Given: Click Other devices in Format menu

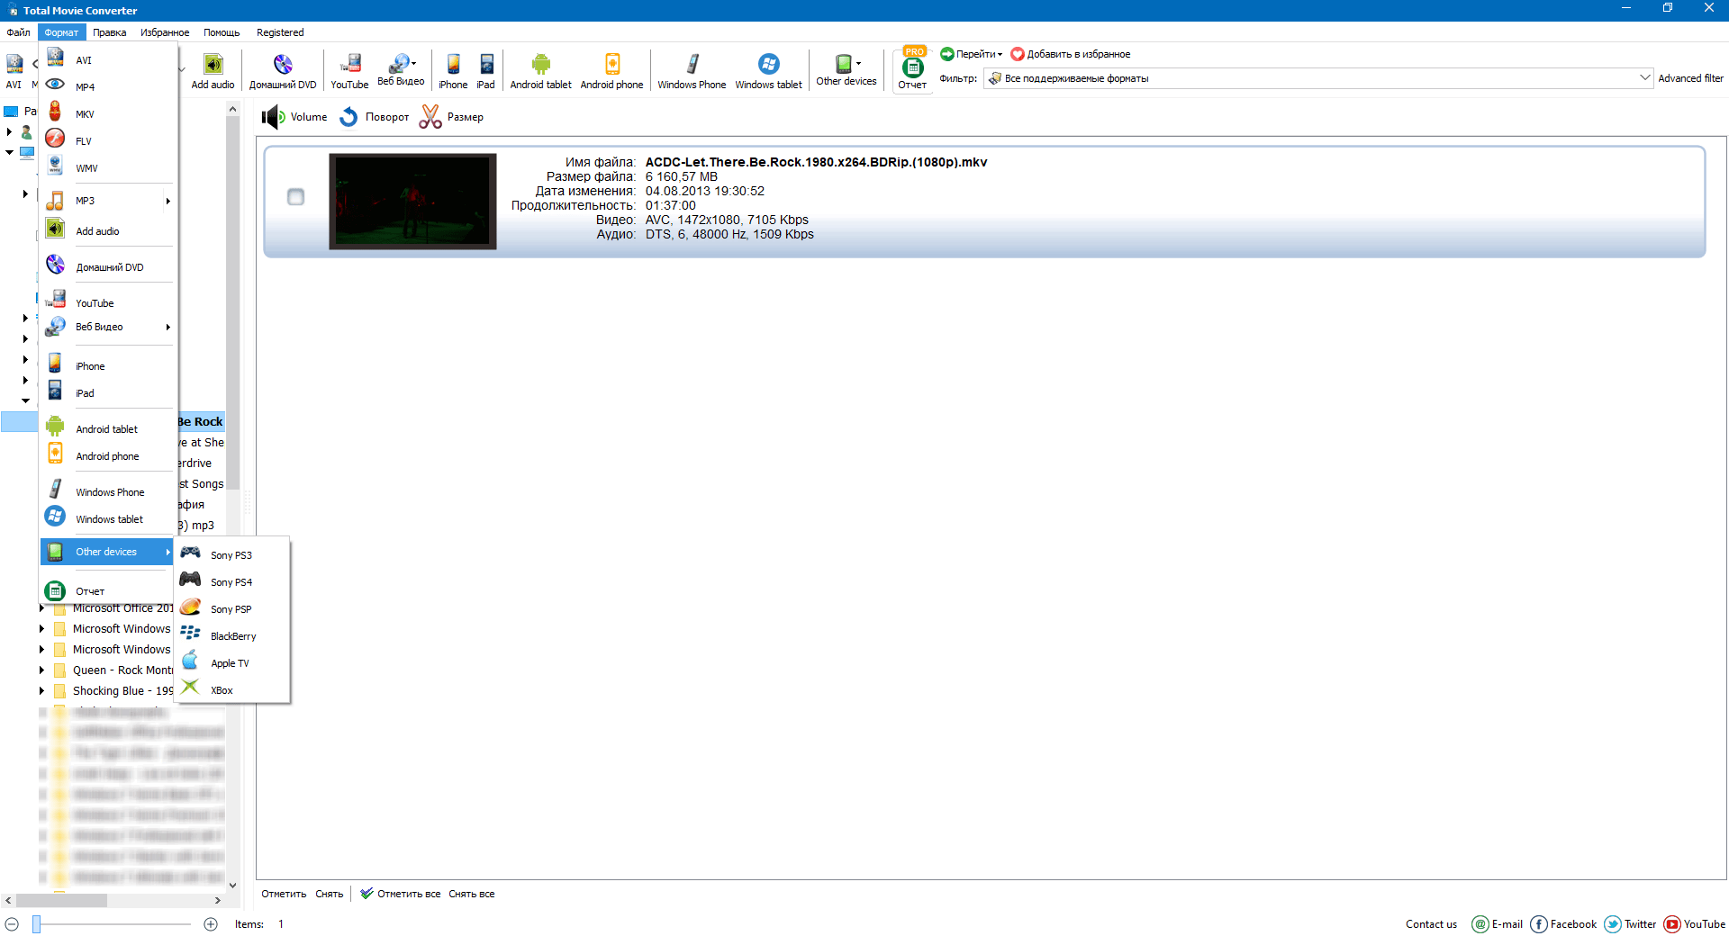Looking at the screenshot, I should tap(107, 552).
